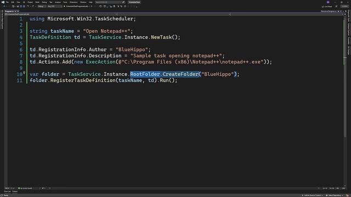Viewport: 351px width, 197px height.
Task: Click the highlighted CreateFolder method name
Action: tap(180, 74)
